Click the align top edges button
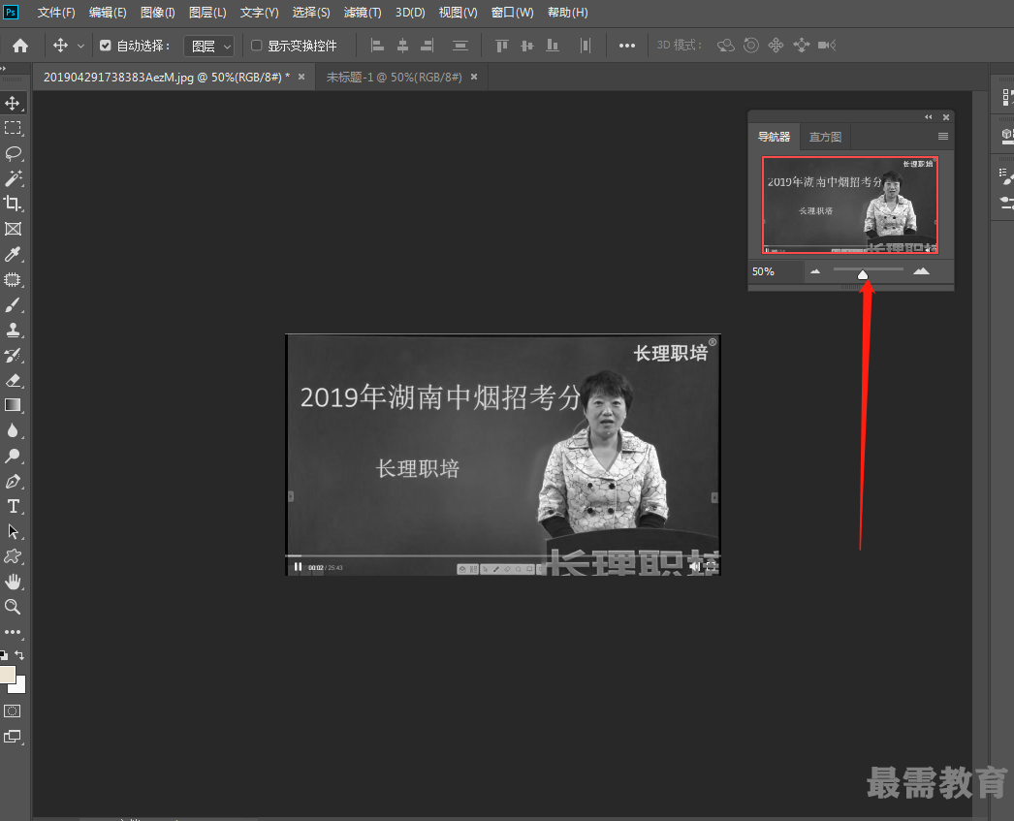This screenshot has height=821, width=1014. pos(502,46)
